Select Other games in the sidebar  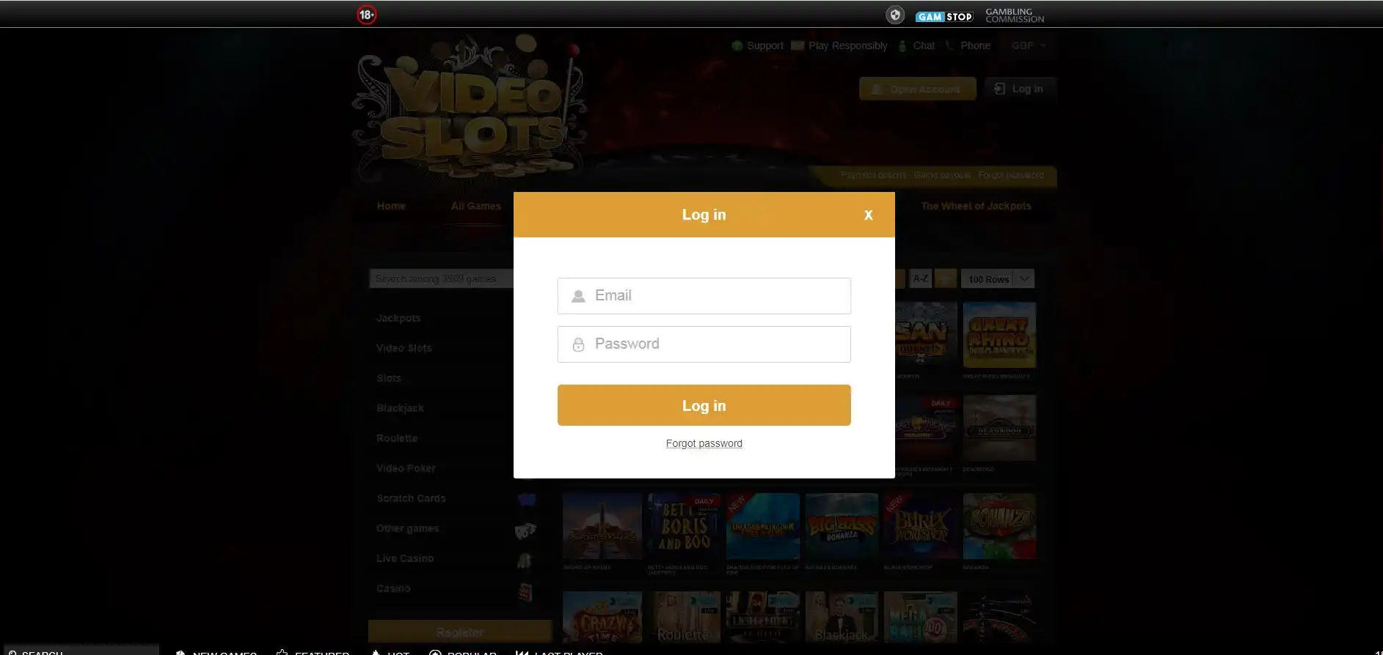coord(407,528)
